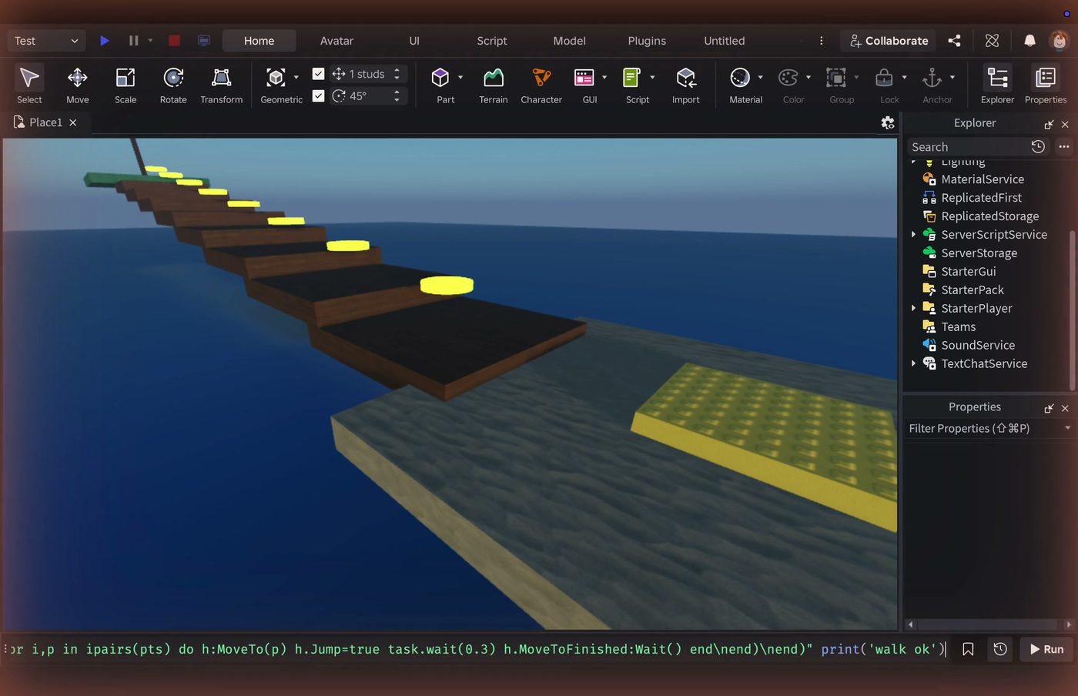Open Explorer options three-dot menu
The width and height of the screenshot is (1078, 696).
1064,146
